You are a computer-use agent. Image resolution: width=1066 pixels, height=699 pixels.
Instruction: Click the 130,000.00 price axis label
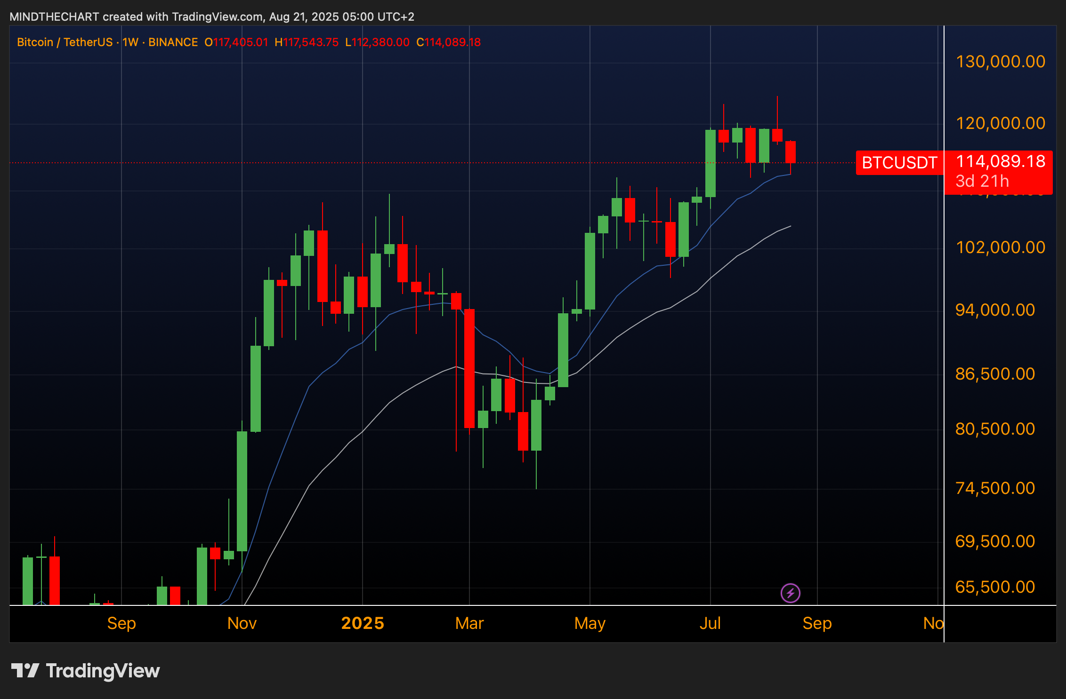[1000, 62]
